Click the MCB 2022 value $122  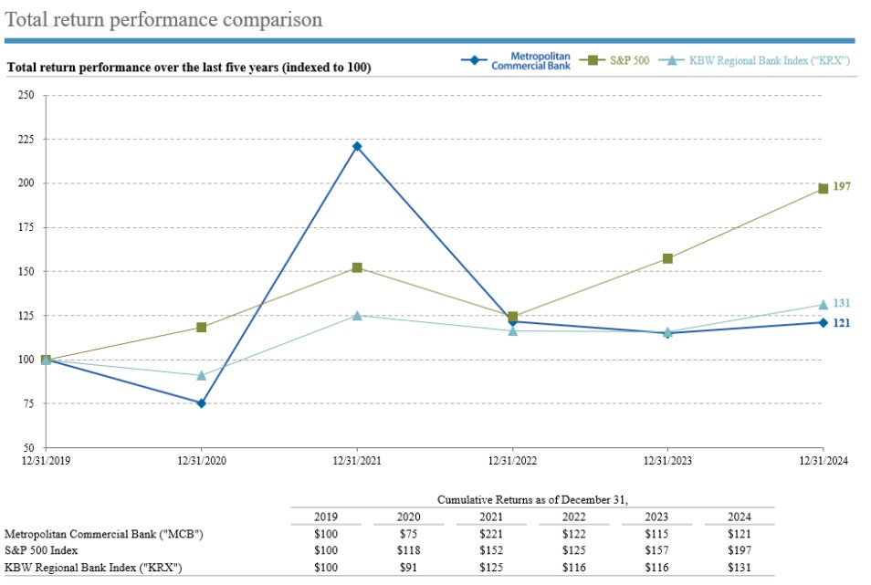(x=573, y=534)
